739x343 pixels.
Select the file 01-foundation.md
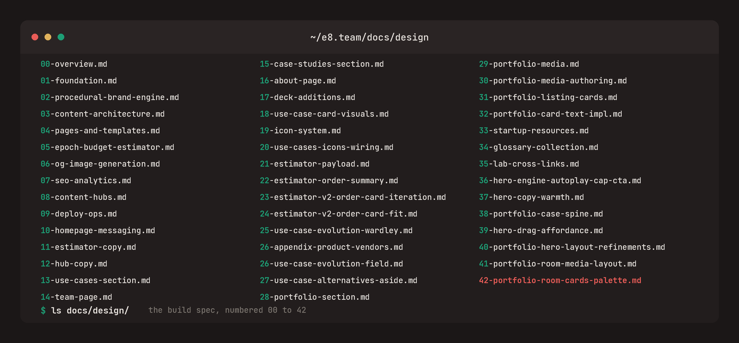[79, 81]
